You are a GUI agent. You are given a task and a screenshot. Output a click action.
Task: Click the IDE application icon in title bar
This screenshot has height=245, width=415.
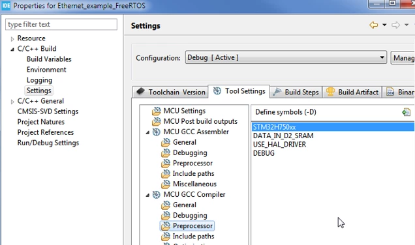coord(6,6)
